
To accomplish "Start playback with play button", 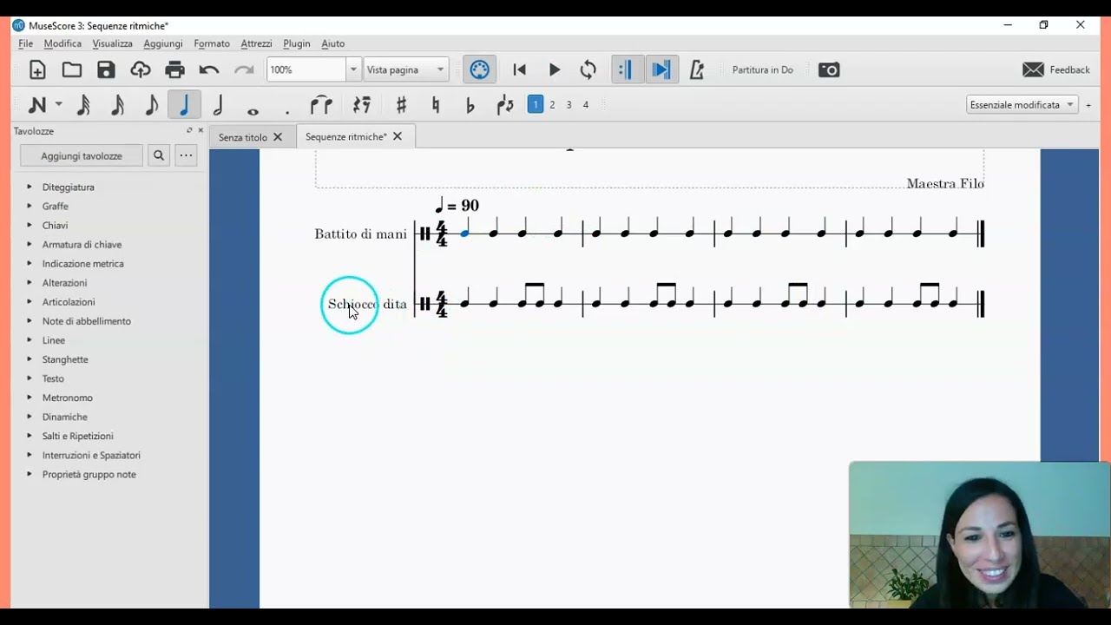I will (555, 70).
